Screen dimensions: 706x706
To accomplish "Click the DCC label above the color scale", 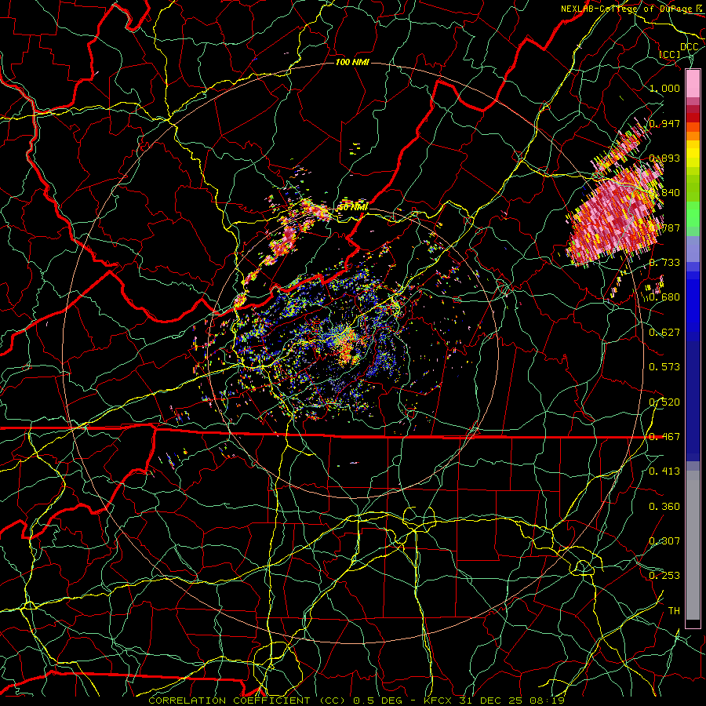I will point(689,47).
